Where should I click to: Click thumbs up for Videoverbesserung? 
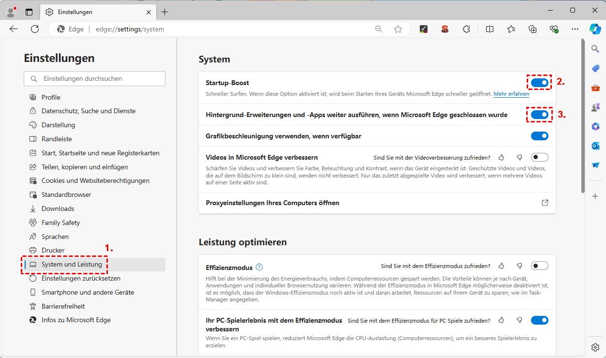(x=502, y=157)
